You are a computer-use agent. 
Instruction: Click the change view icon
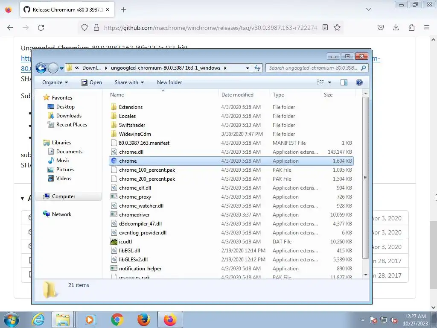tap(320, 82)
